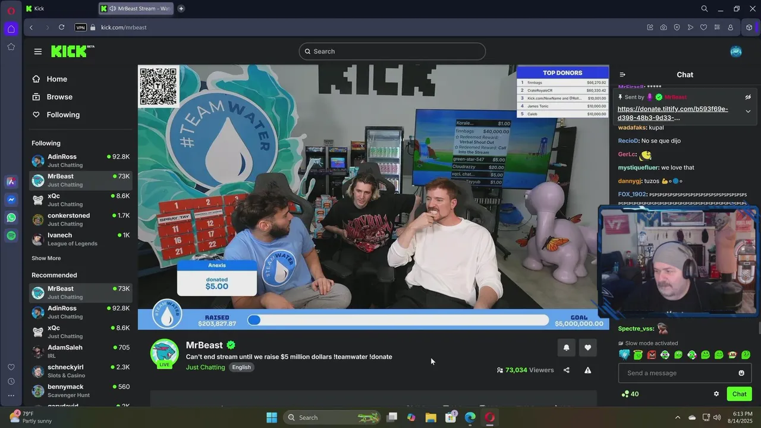Open the pinboard edit icon in address bar
Image resolution: width=761 pixels, height=428 pixels.
pos(650,27)
